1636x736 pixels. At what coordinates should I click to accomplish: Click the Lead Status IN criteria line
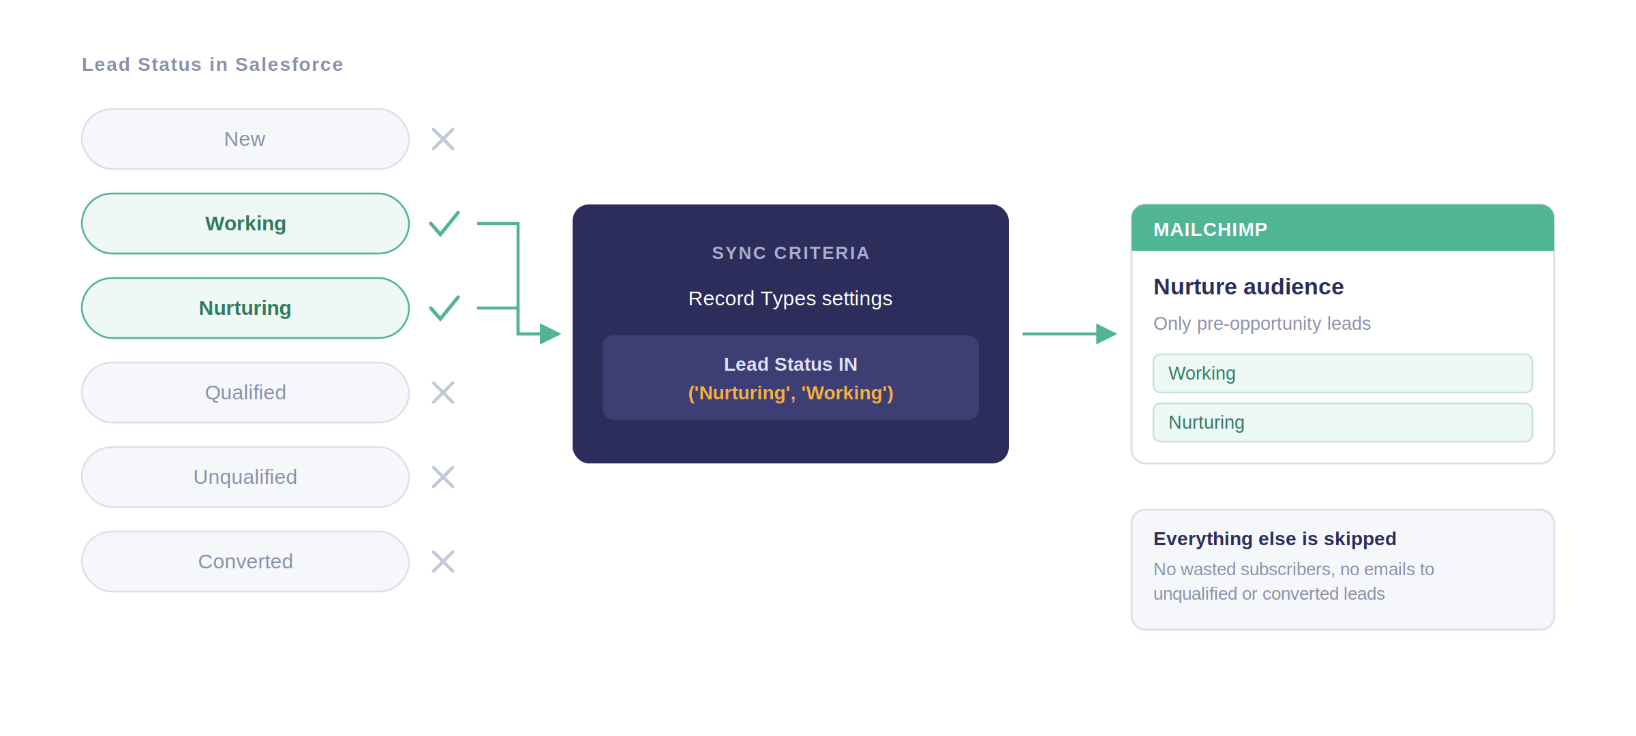(x=791, y=365)
